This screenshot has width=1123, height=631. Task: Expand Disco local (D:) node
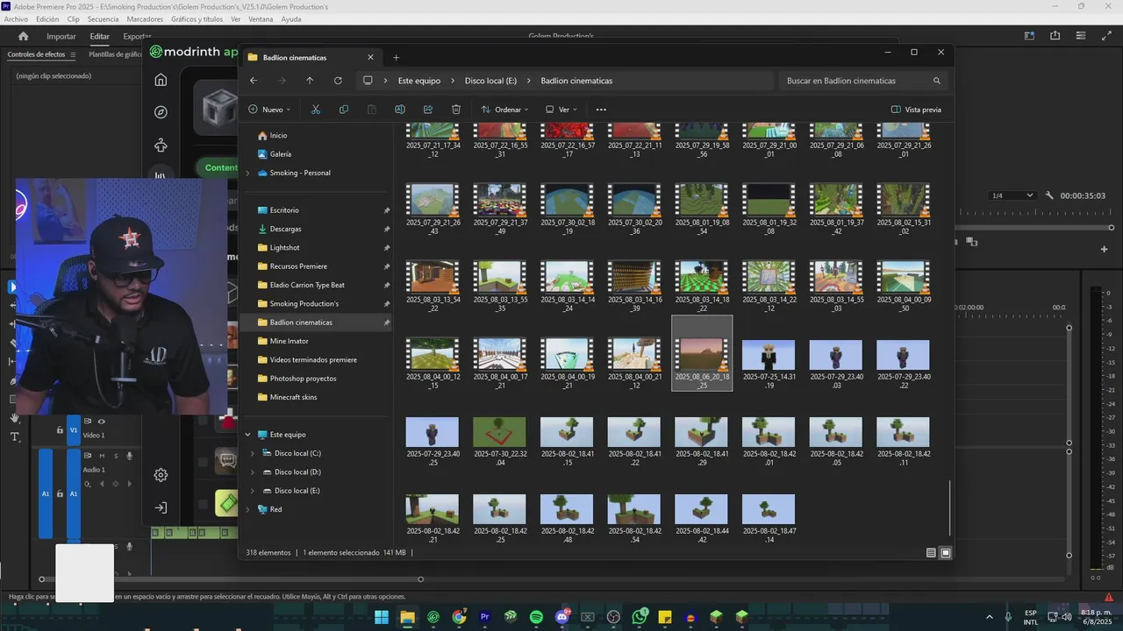pyautogui.click(x=253, y=472)
